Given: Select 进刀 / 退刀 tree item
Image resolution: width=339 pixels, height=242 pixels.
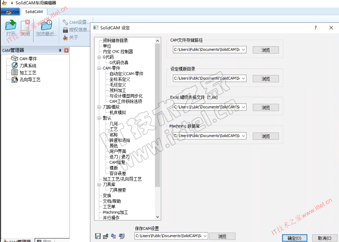Looking at the screenshot, I should (x=119, y=157).
